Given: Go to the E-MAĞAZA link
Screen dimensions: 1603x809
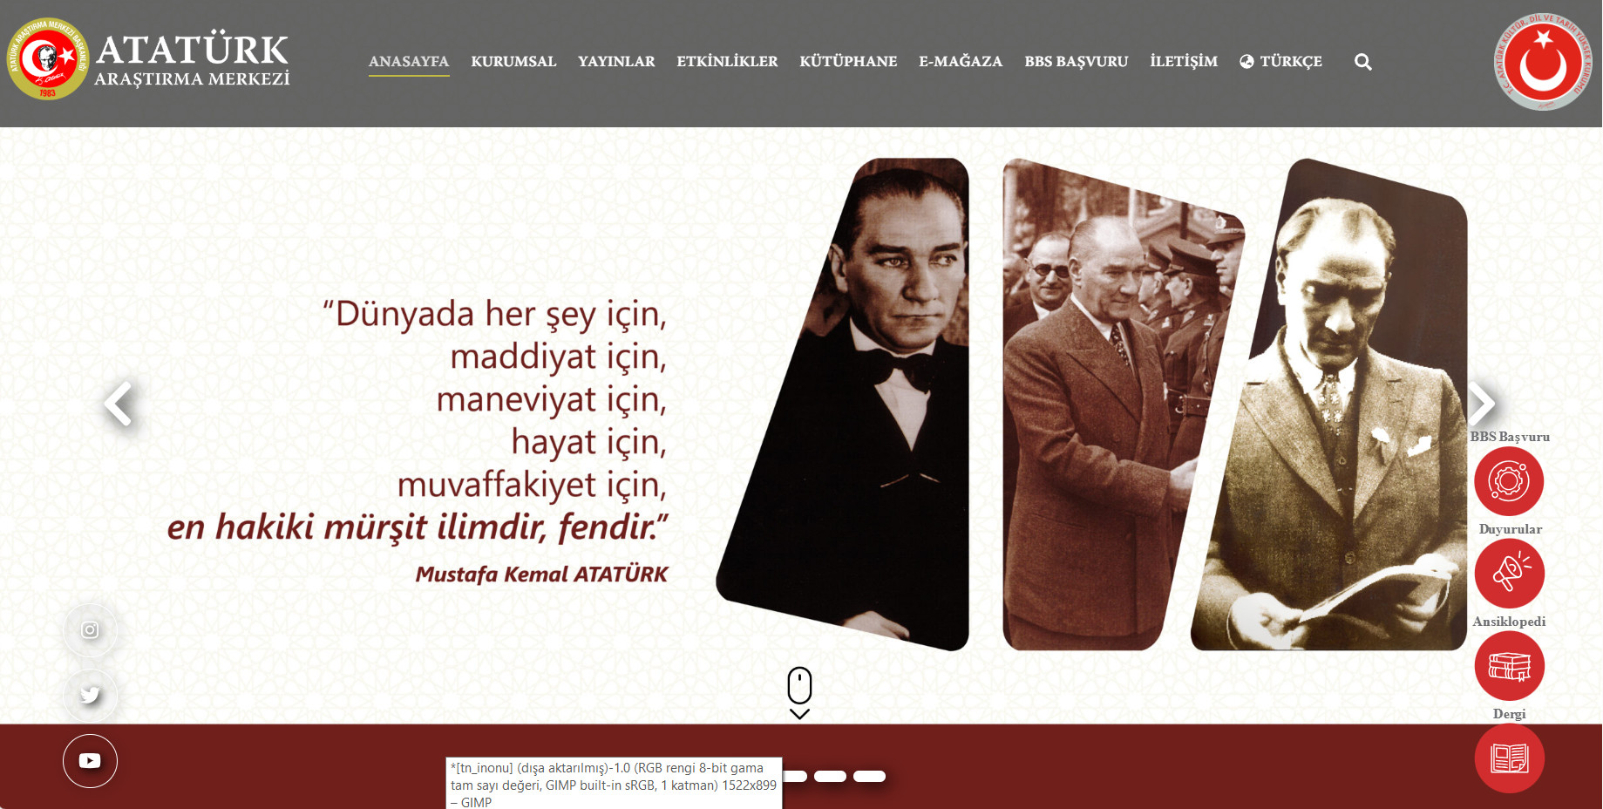Looking at the screenshot, I should pyautogui.click(x=961, y=62).
